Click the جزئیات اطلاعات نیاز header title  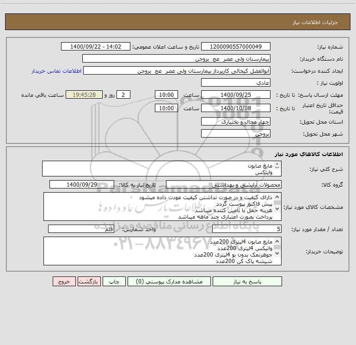(315, 22)
